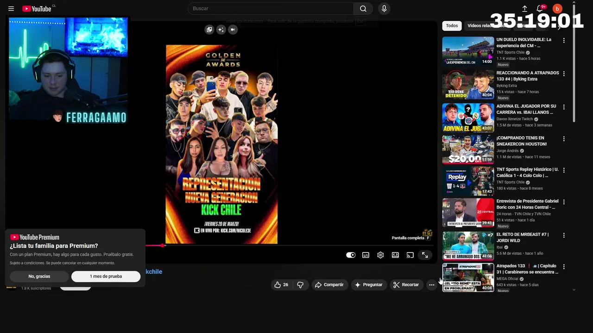Image resolution: width=593 pixels, height=333 pixels.
Task: Clip the video with Recortar
Action: coord(406,285)
